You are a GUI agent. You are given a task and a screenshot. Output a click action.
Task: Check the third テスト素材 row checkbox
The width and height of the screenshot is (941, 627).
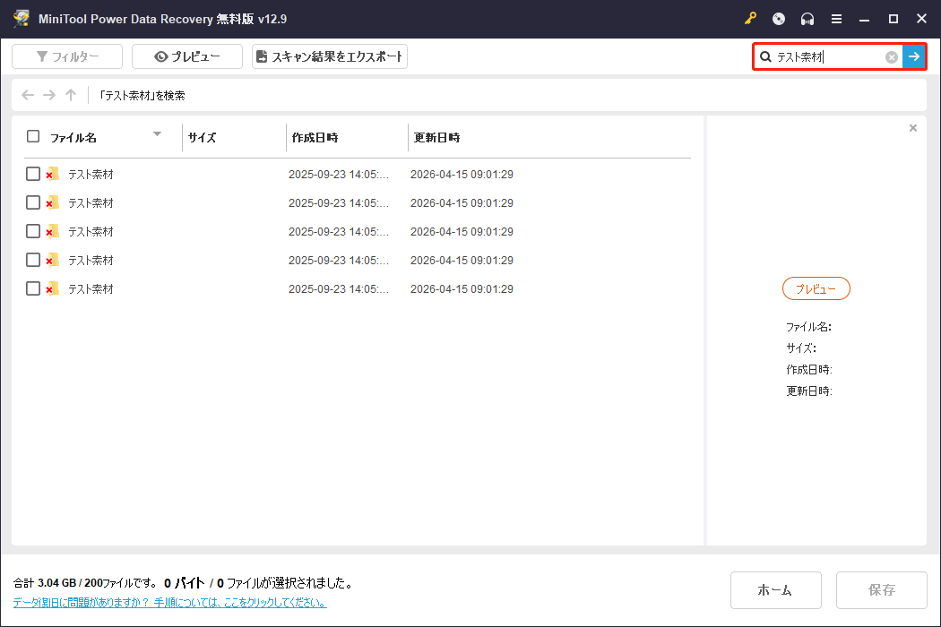[x=33, y=232]
